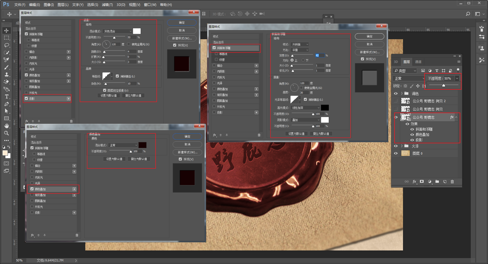Uncheck 消除锯齿 in the 斜面和浮雕 dialog
488x264 pixels.
(305, 100)
